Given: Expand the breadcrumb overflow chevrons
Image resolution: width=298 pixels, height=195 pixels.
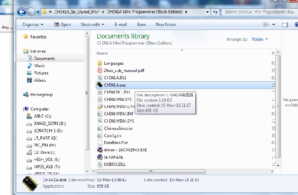Looking at the screenshot, I should (50, 12).
